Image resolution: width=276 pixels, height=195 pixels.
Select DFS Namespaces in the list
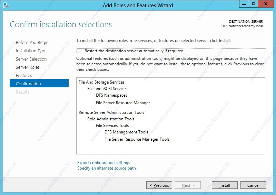click(x=111, y=95)
